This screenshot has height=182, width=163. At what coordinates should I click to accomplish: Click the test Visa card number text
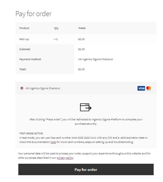[x=84, y=138]
